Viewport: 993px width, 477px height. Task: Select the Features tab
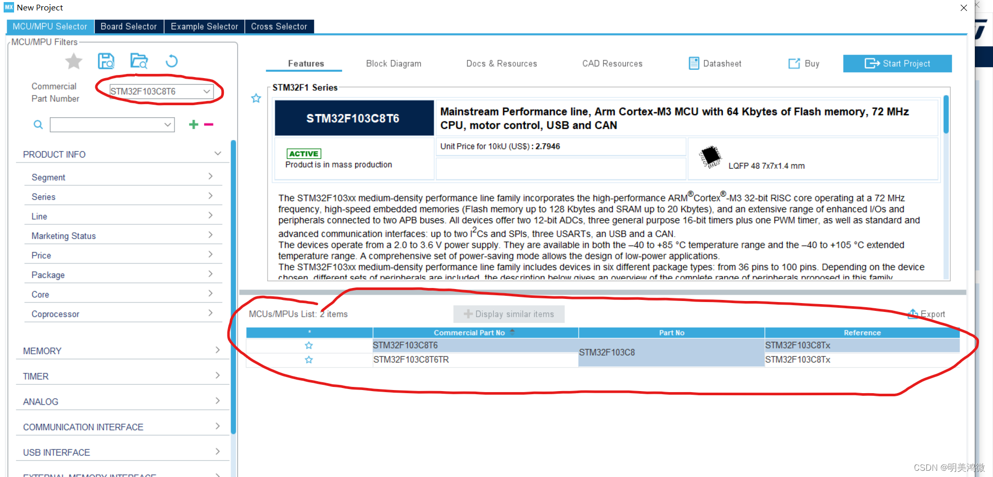[x=306, y=64]
